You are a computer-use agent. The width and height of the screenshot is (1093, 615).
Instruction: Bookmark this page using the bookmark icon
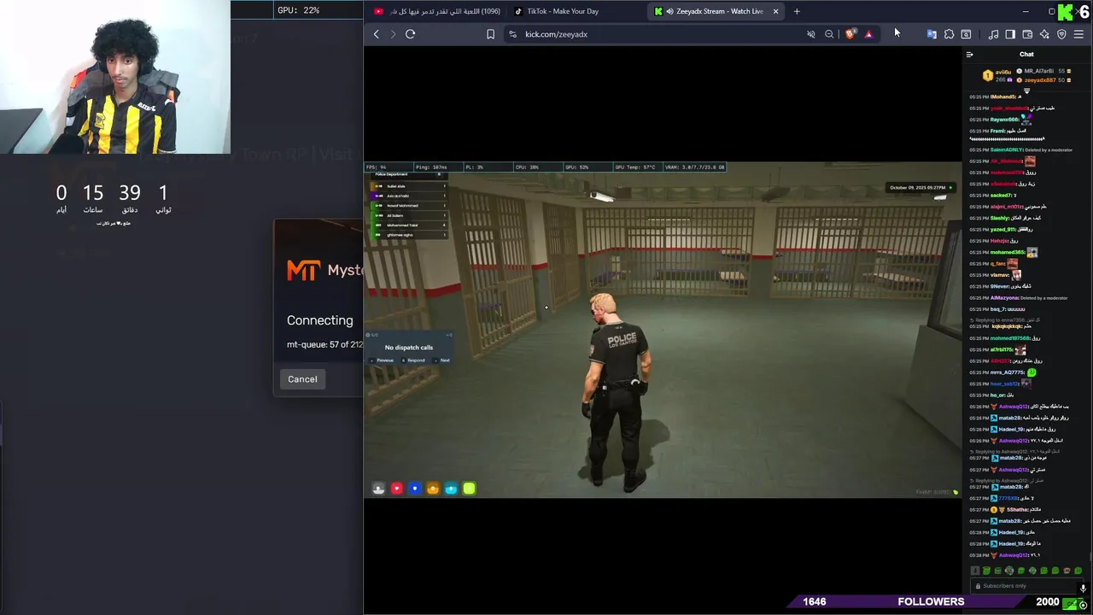click(x=490, y=34)
